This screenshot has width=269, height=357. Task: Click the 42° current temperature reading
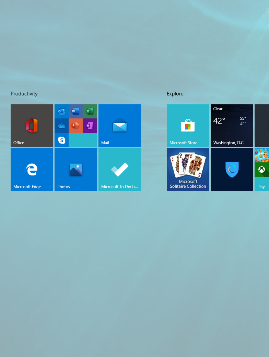point(219,120)
